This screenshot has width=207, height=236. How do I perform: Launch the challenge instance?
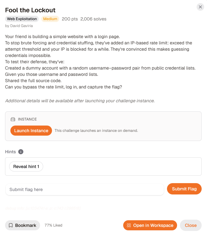[31, 131]
